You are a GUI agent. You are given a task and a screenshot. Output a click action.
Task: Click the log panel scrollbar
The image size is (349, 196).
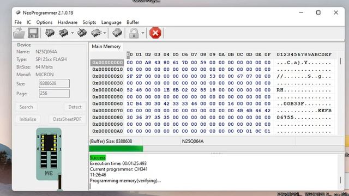(340, 180)
